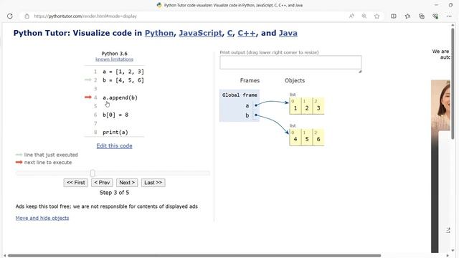Viewport: 459px width, 258px height.
Task: Open the Collections icon
Action: [422, 16]
